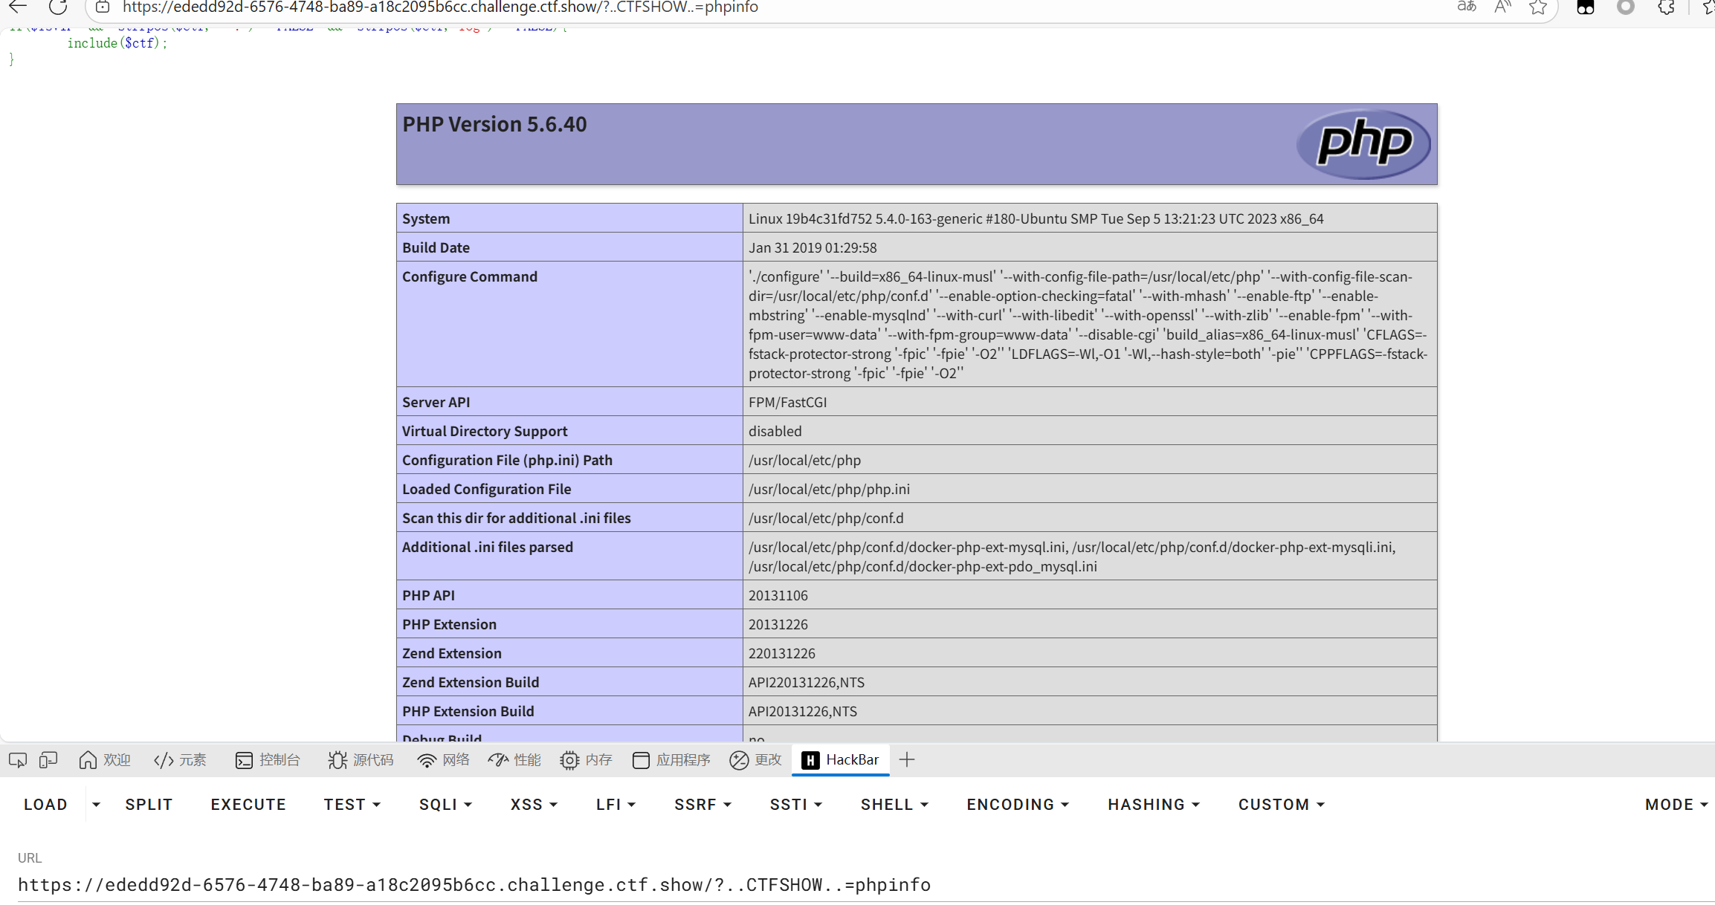1715x905 pixels.
Task: Open the 网络 network tab
Action: [444, 760]
